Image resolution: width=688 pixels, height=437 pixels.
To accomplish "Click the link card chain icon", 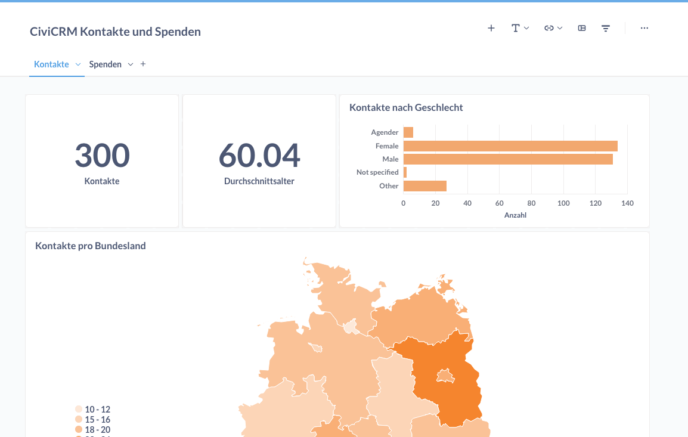I will (x=548, y=28).
